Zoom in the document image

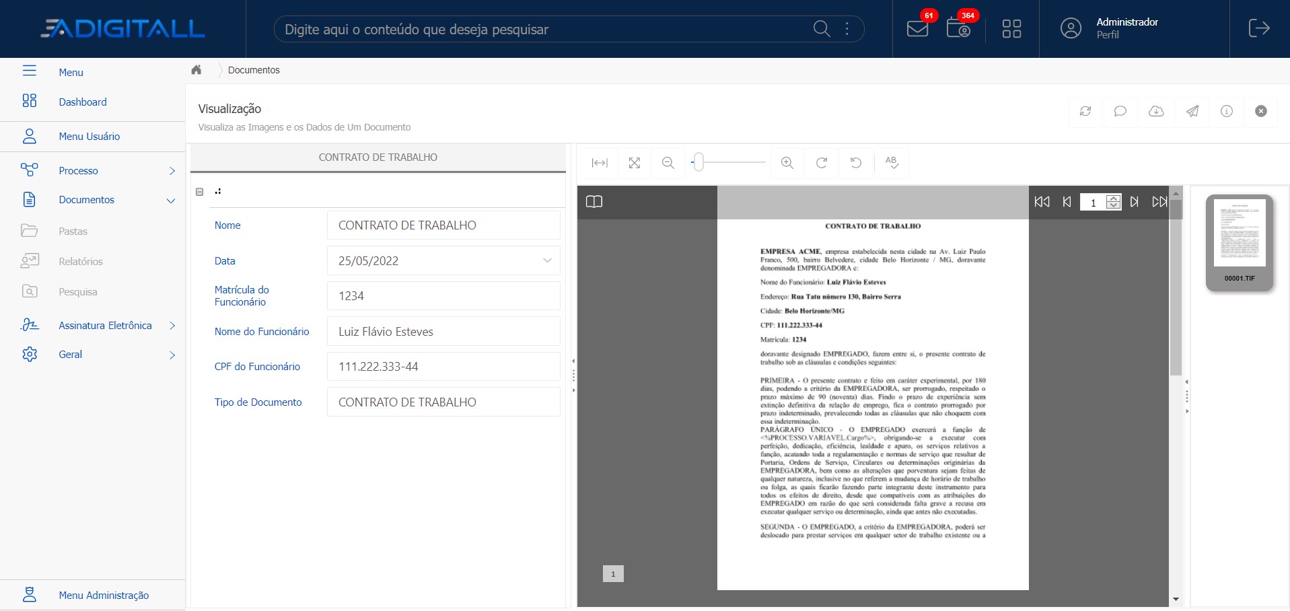[787, 163]
